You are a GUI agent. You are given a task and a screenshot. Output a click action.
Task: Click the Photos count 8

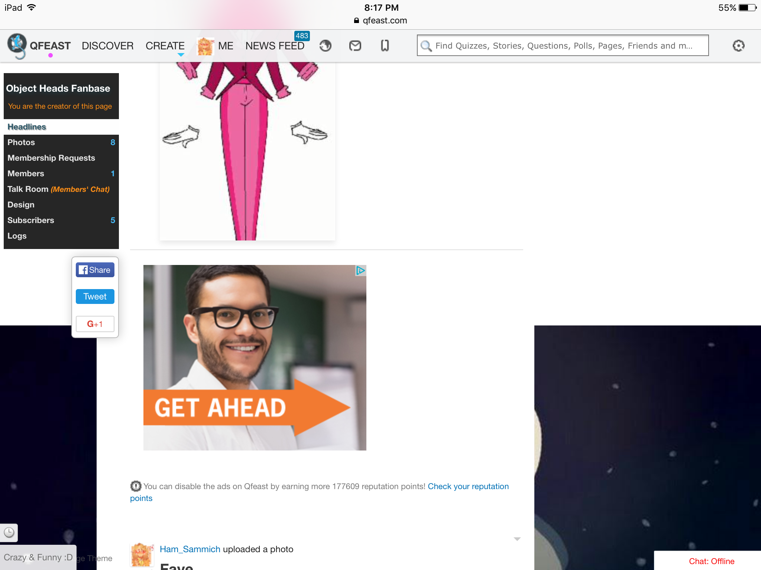coord(113,142)
